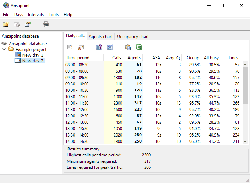Click the new project folder icon
The width and height of the screenshot is (250, 183).
pyautogui.click(x=6, y=24)
